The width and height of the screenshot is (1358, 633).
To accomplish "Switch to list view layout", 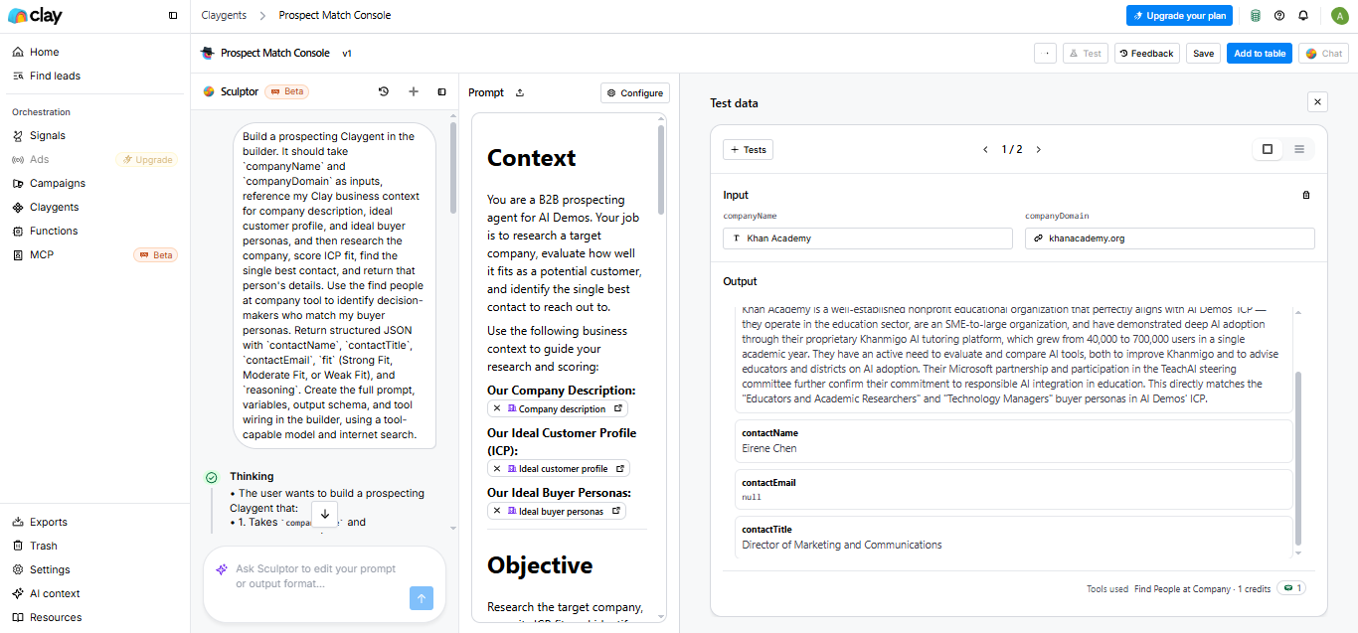I will (1298, 149).
